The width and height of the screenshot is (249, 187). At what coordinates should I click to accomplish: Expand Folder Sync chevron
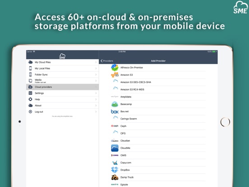(96, 75)
